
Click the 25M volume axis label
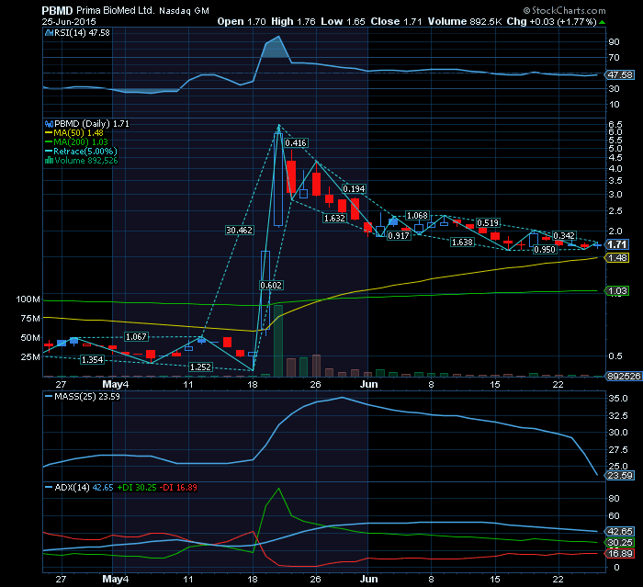click(30, 357)
